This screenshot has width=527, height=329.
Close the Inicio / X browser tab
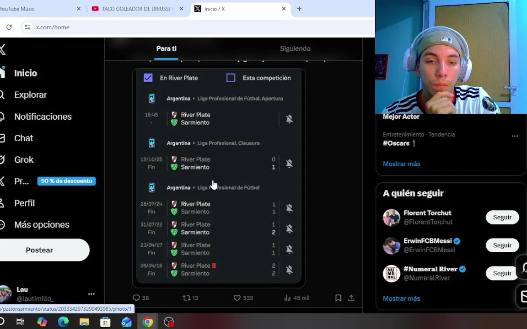tap(284, 9)
